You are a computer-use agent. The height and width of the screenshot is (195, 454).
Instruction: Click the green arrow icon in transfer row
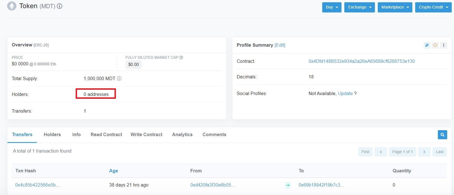click(288, 185)
